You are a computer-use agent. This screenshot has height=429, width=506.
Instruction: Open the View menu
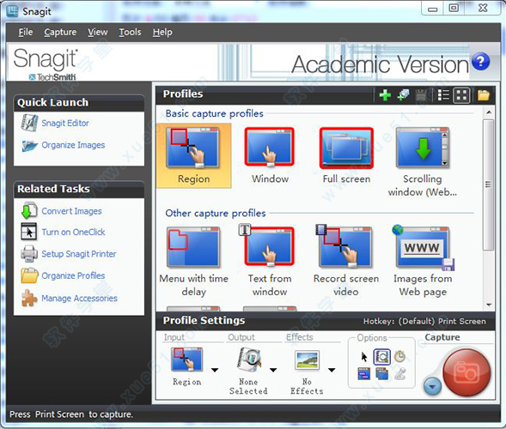click(97, 32)
